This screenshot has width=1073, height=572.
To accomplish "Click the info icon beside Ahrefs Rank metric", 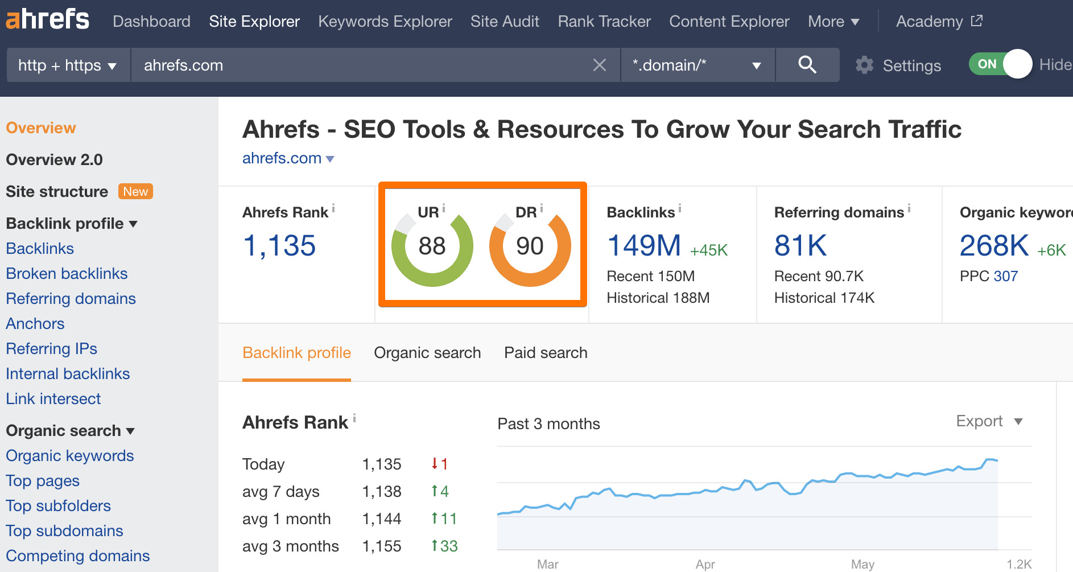I will pyautogui.click(x=333, y=208).
